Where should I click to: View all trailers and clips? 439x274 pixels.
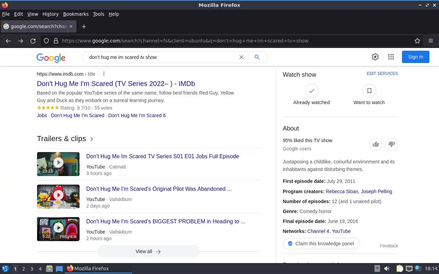point(149,251)
